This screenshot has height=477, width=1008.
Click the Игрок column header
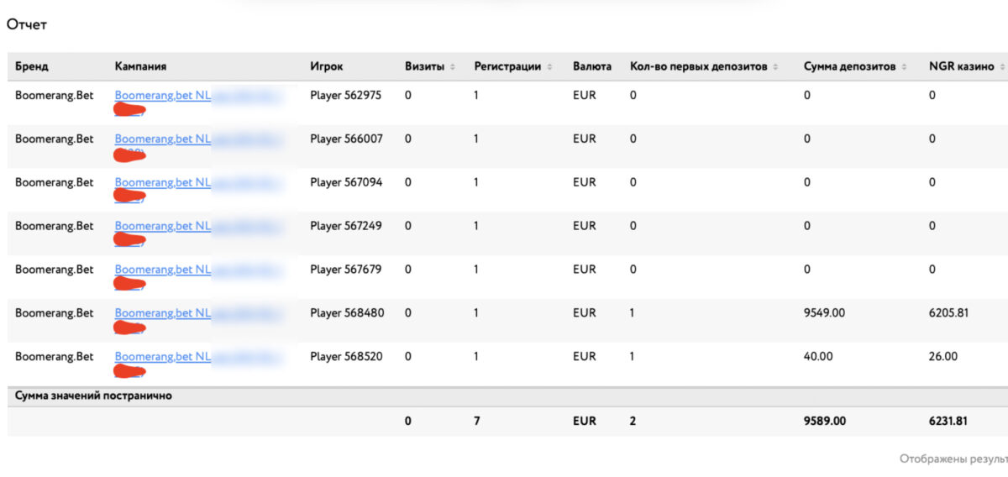(x=327, y=66)
